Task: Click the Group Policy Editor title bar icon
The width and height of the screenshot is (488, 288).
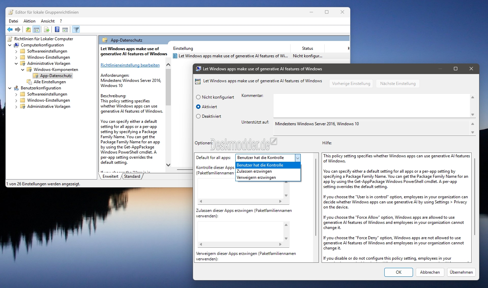Action: [x=11, y=12]
